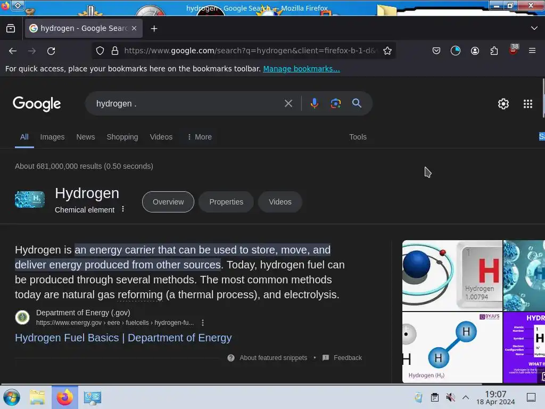The height and width of the screenshot is (409, 545).
Task: Submit search with magnifier icon
Action: (x=357, y=103)
